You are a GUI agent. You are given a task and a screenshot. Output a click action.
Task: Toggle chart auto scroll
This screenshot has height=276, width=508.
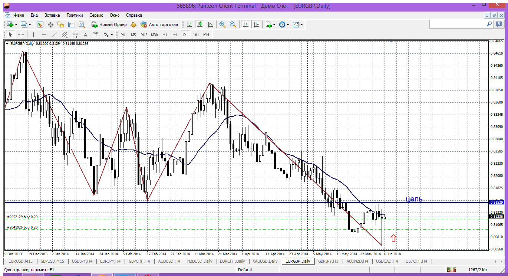click(x=245, y=24)
